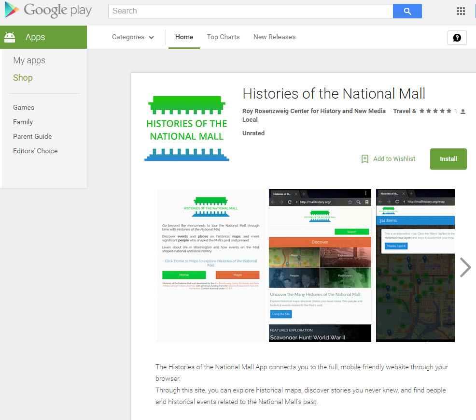Screen dimensions: 476x420
Task: Open the Discover screenshot thumbnail
Action: [x=320, y=266]
